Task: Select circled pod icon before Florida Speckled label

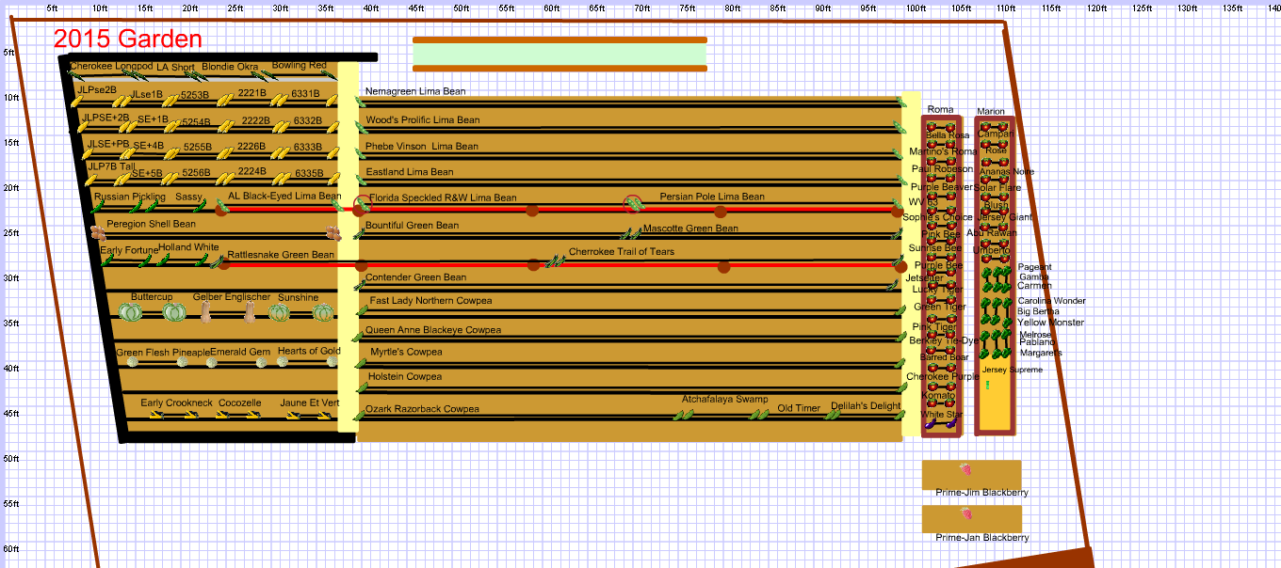Action: (x=362, y=204)
